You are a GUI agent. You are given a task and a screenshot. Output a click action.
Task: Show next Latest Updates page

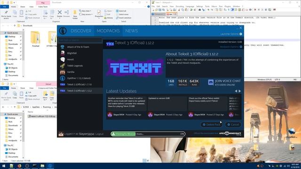point(239,91)
